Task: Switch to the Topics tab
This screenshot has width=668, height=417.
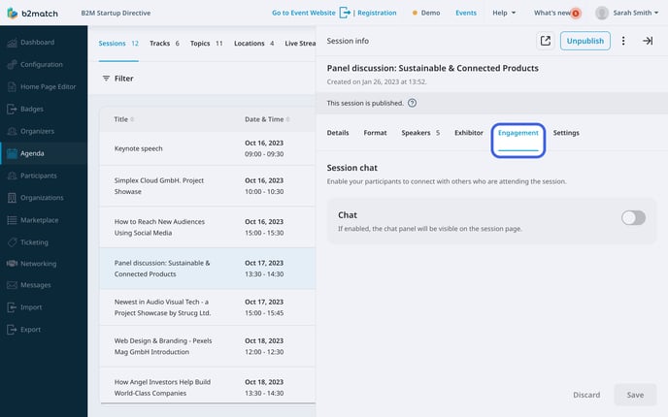Action: 206,44
